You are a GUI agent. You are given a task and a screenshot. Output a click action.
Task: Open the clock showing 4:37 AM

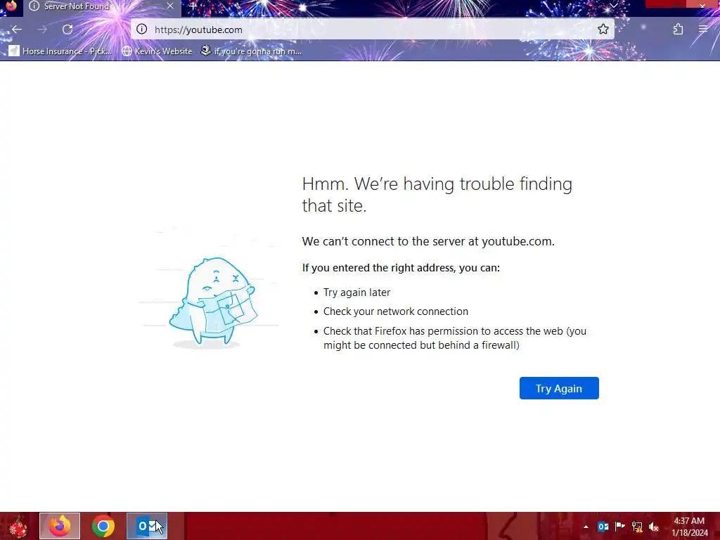690,527
